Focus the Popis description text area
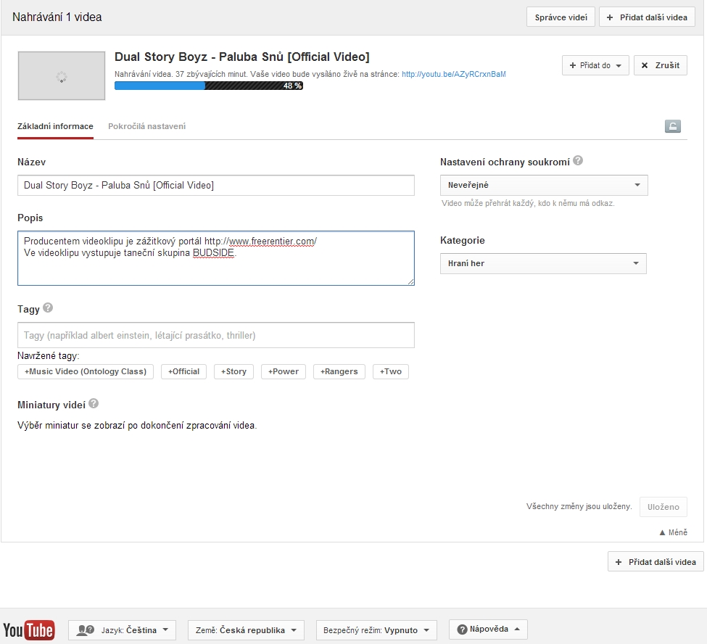 coord(216,258)
